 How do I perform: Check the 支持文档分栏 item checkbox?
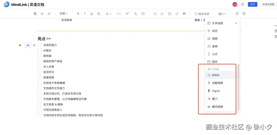coord(39,94)
